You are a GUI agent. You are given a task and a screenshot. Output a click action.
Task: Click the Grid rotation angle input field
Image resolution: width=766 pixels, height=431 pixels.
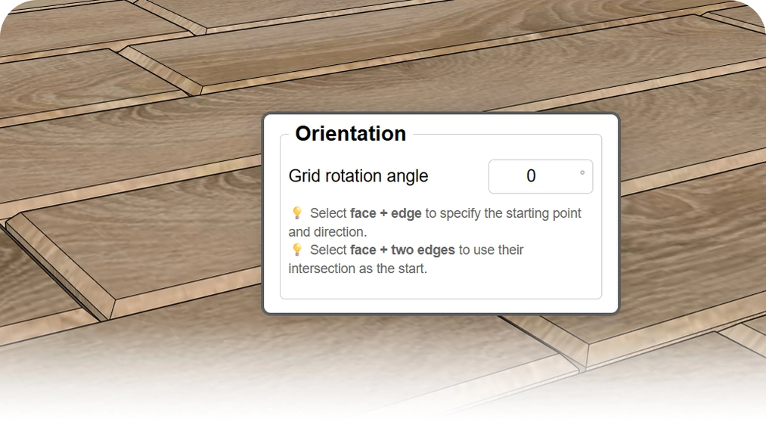click(540, 176)
